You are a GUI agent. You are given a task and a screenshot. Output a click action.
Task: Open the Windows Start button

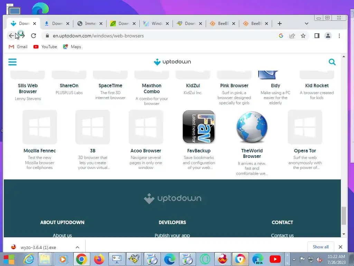coord(9,259)
